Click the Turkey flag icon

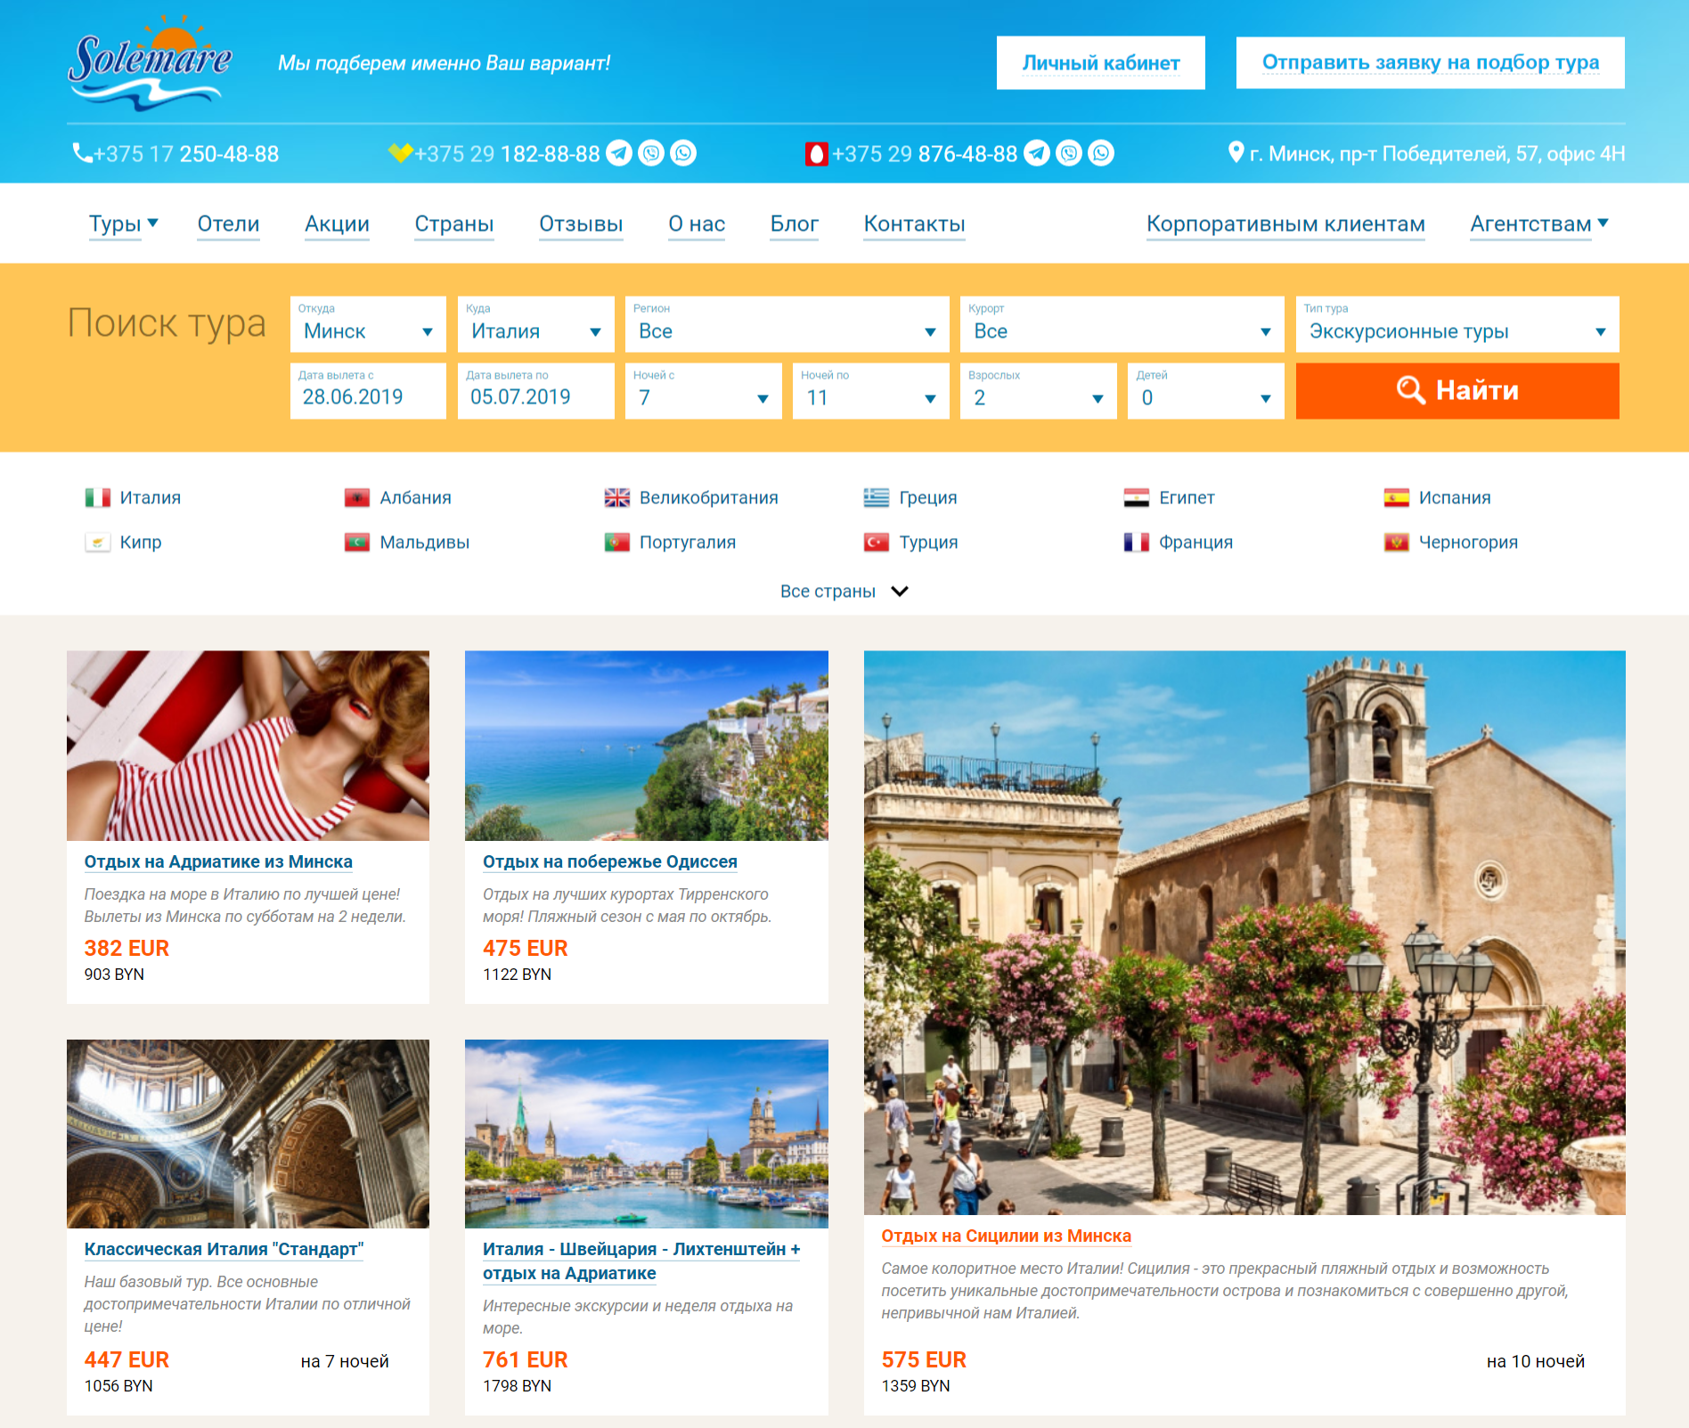(x=877, y=543)
